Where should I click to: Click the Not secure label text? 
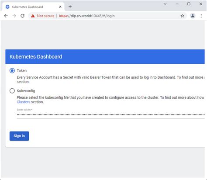tap(45, 16)
